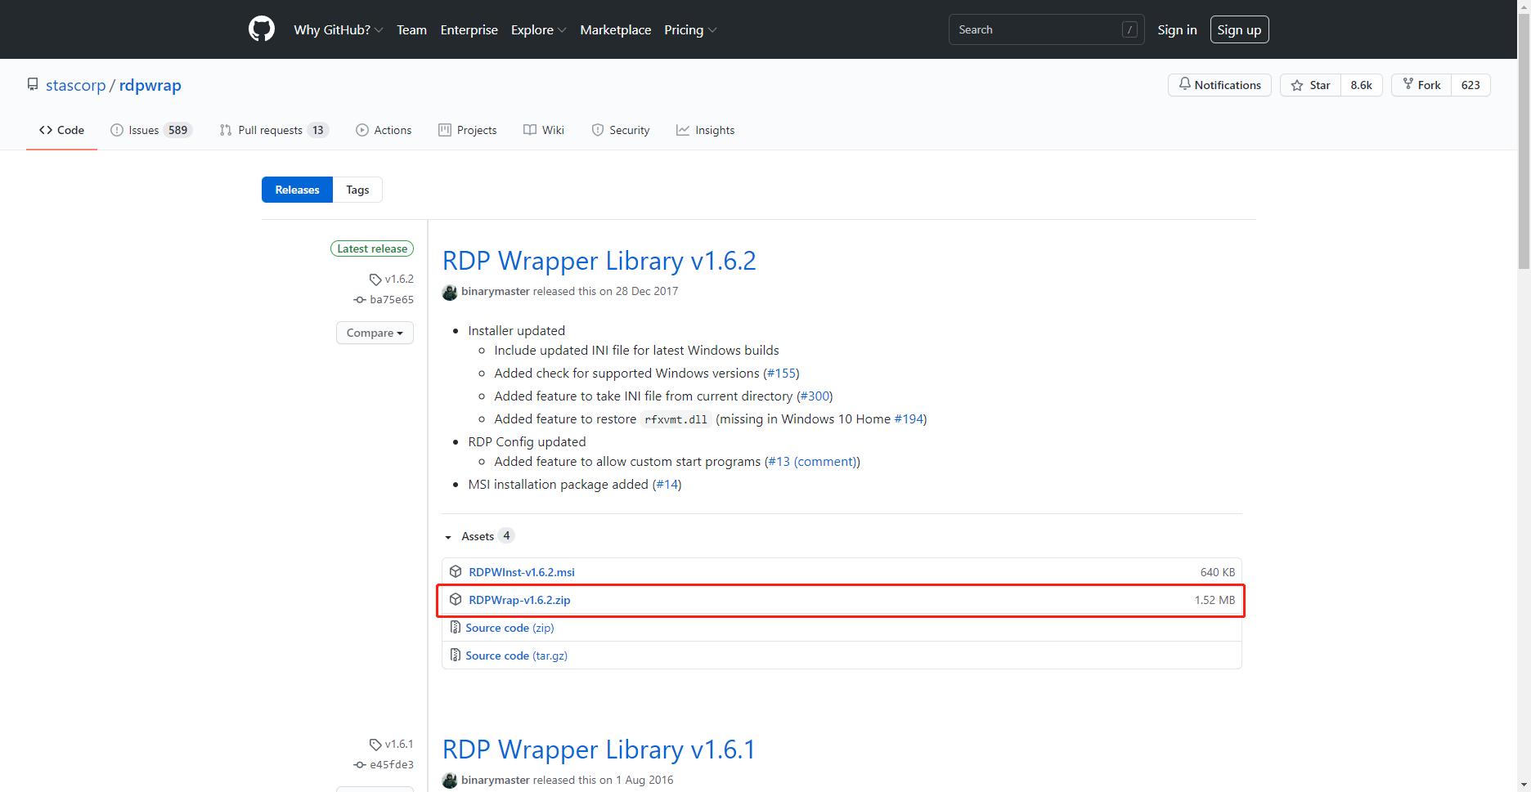Click the Latest release badge
Viewport: 1531px width, 792px height.
[372, 248]
